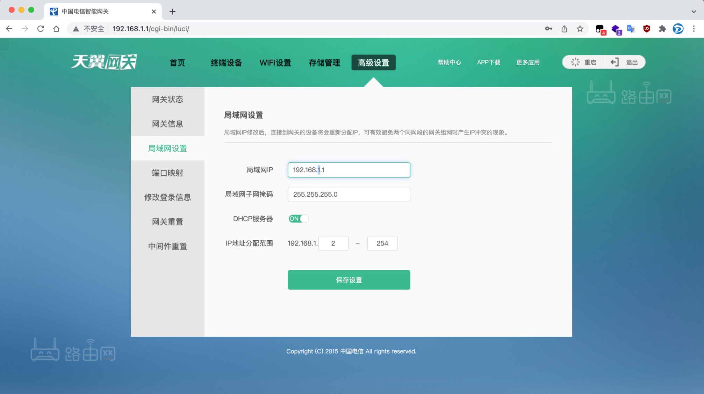Click the 退出 (logout) icon button
Image resolution: width=704 pixels, height=394 pixels.
point(615,62)
